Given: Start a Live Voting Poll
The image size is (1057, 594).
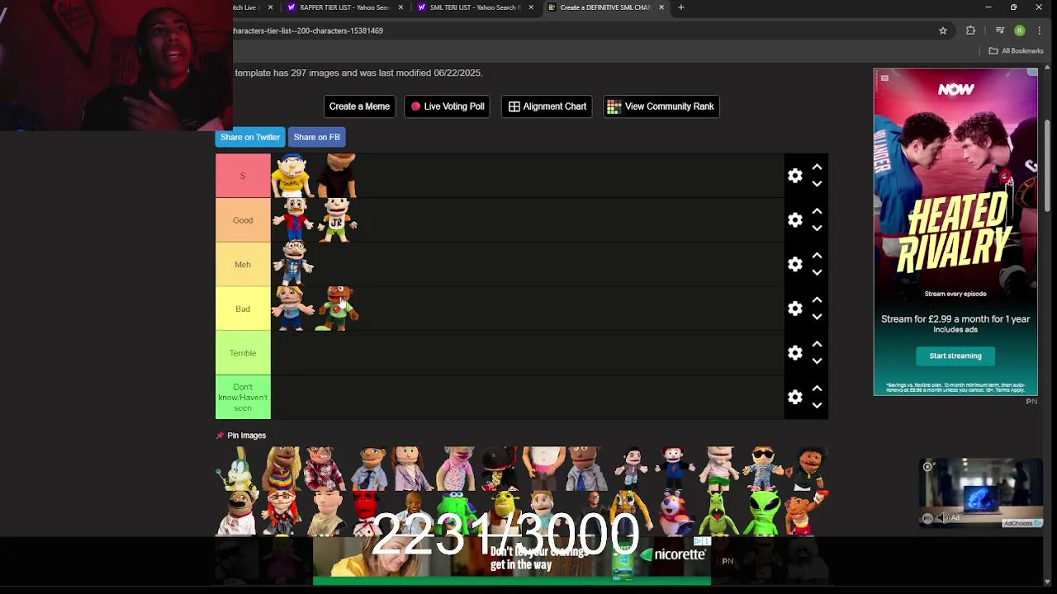Looking at the screenshot, I should (448, 106).
